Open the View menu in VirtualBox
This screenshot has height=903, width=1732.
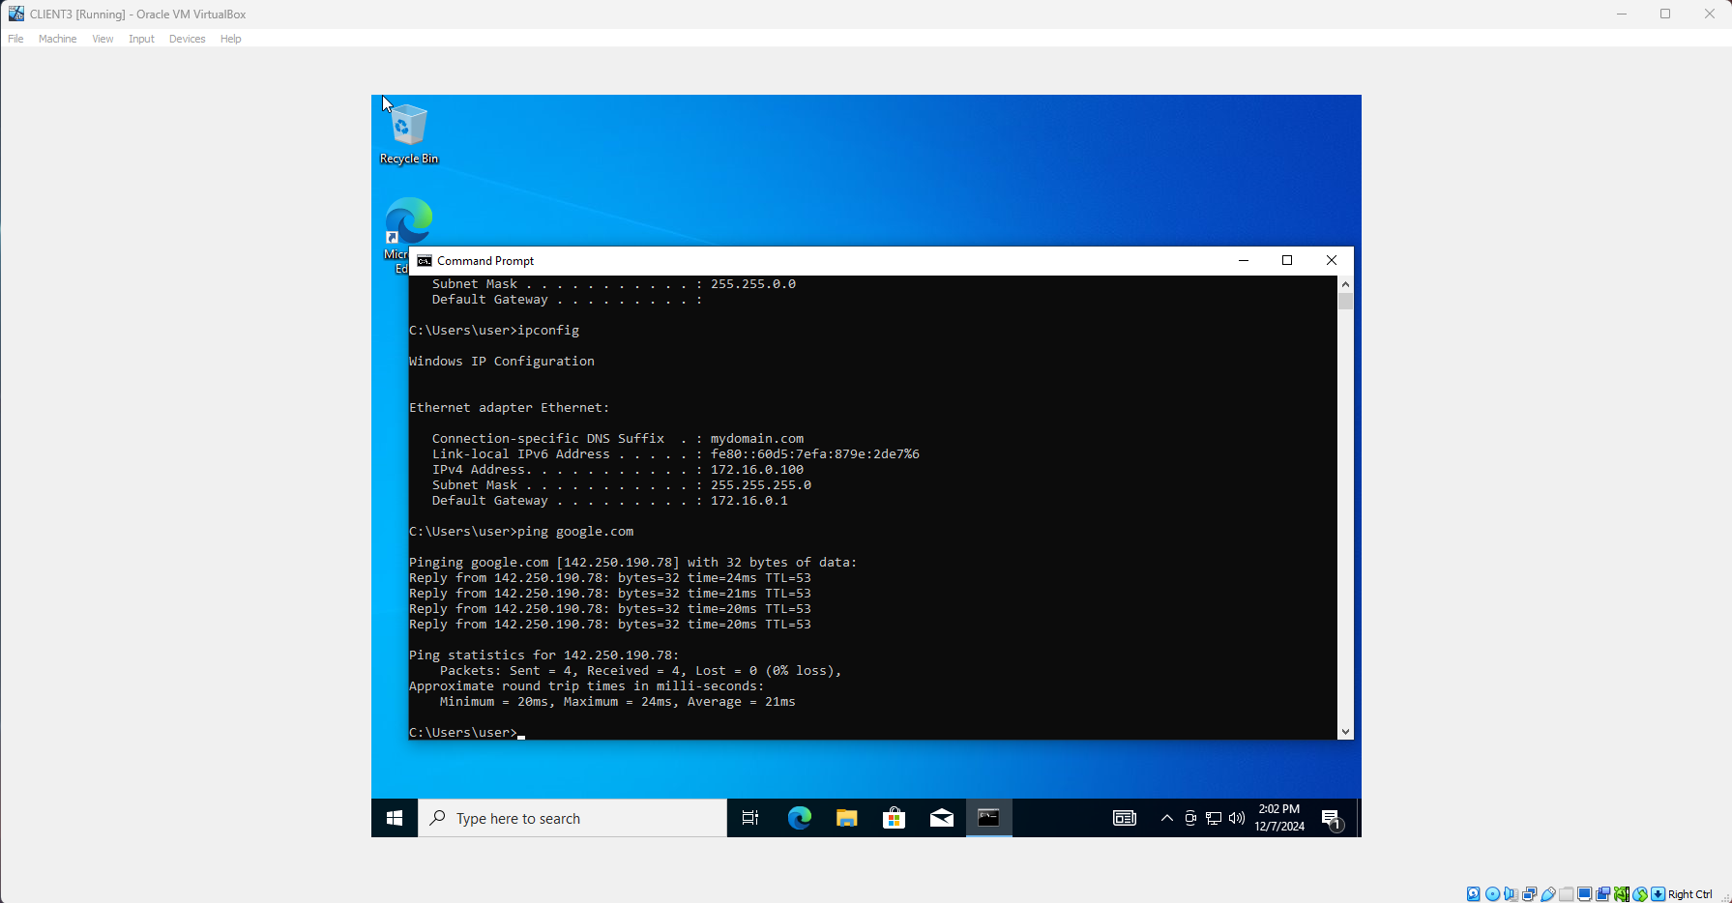tap(103, 39)
